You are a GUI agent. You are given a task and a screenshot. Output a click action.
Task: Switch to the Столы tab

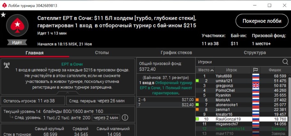click(x=102, y=53)
